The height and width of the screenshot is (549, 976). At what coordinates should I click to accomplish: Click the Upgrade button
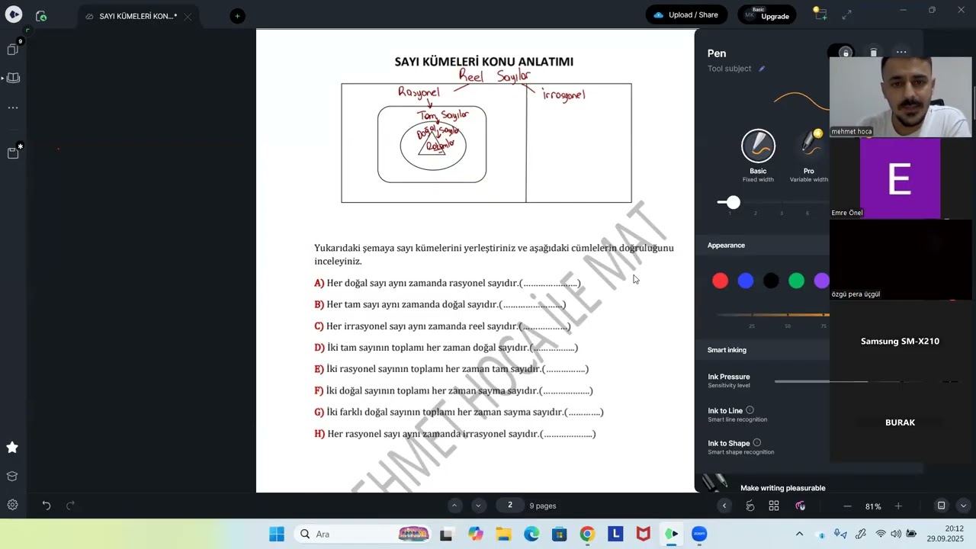click(767, 14)
